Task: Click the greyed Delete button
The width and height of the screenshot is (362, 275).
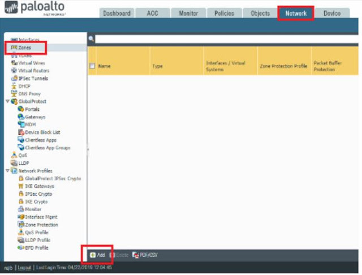Action: [119, 255]
